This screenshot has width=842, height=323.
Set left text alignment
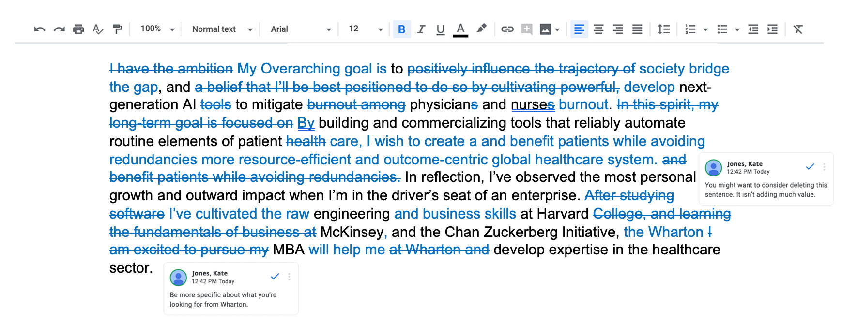(x=579, y=29)
